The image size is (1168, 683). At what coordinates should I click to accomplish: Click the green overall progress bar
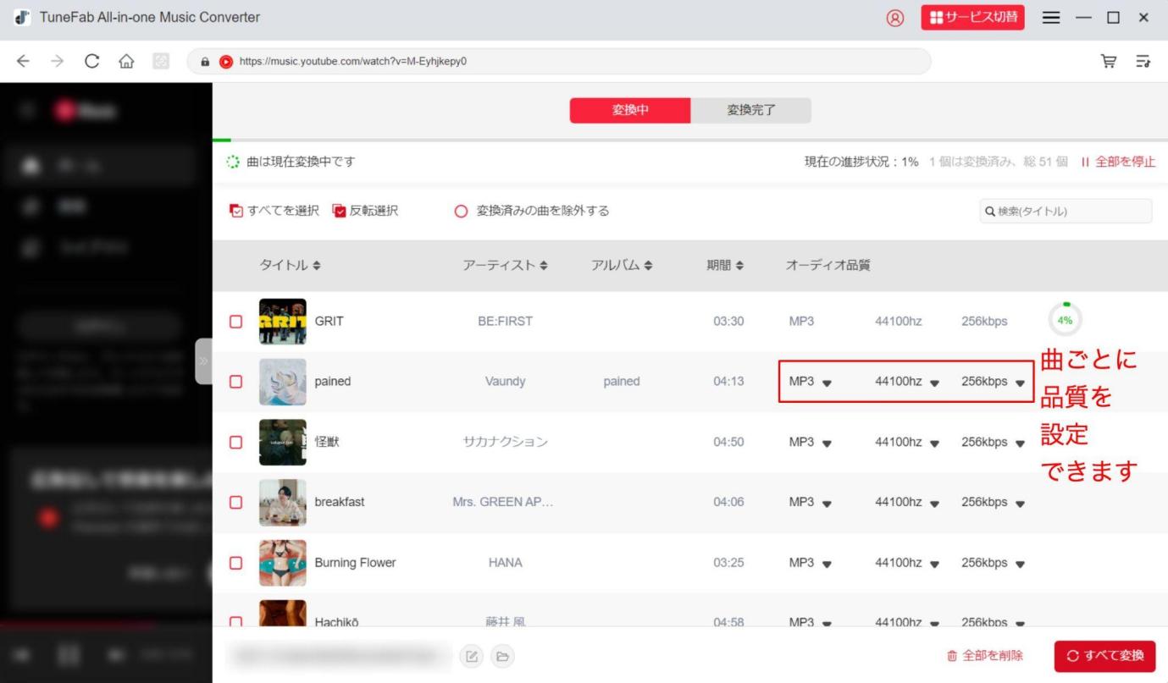221,140
